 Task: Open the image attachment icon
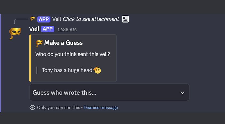125,19
